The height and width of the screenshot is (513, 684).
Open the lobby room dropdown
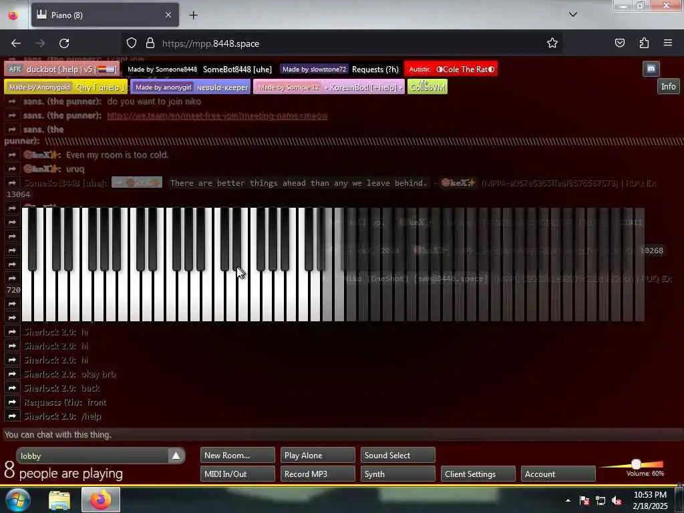92,456
